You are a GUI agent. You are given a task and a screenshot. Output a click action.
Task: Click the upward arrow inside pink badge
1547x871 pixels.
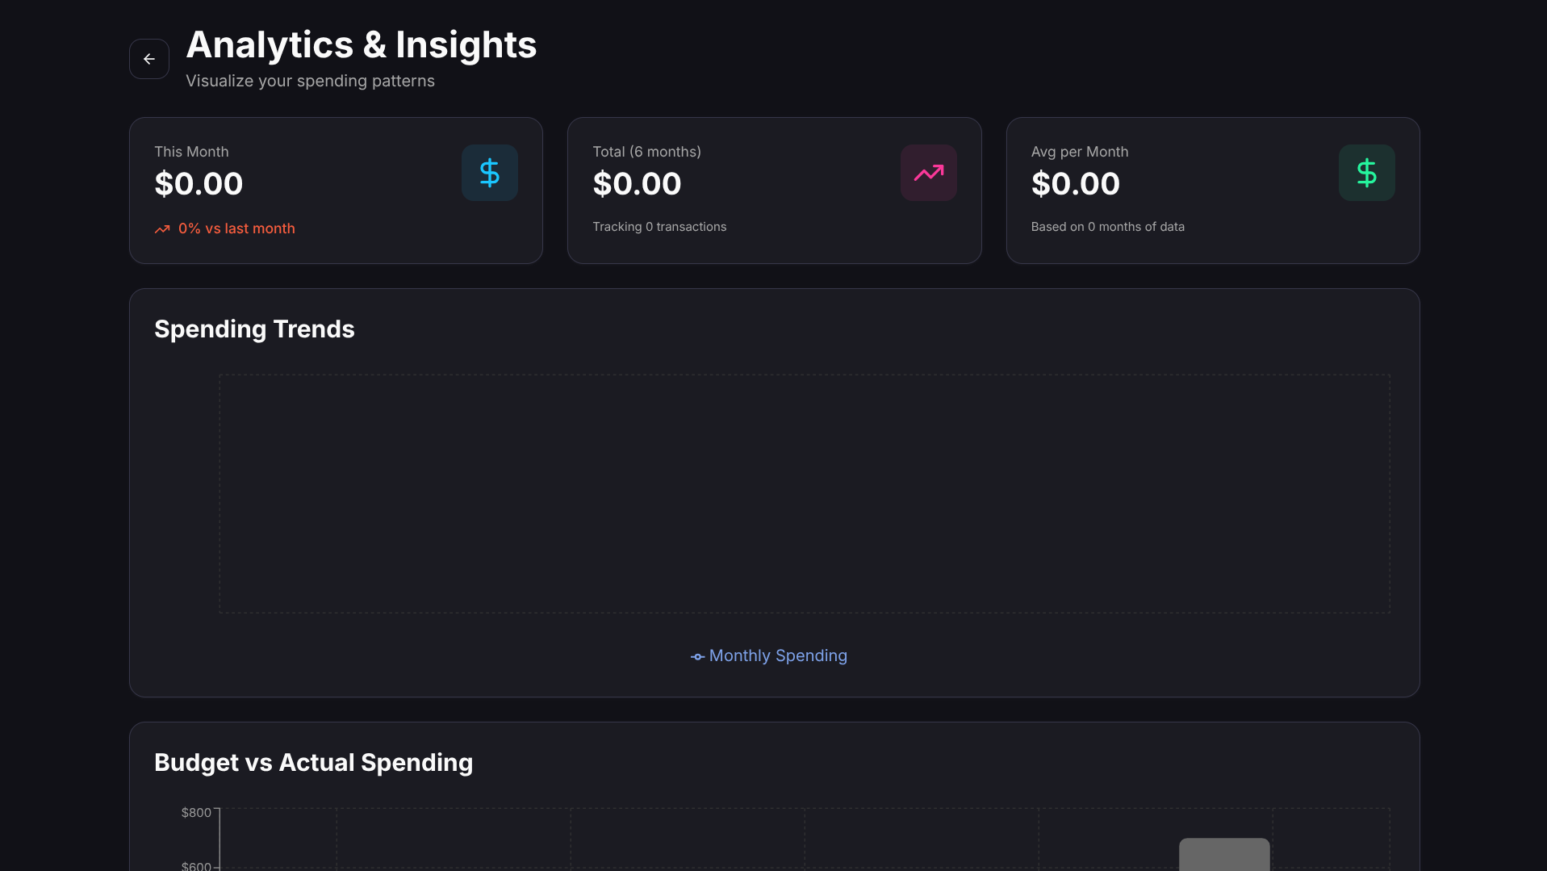(x=928, y=172)
